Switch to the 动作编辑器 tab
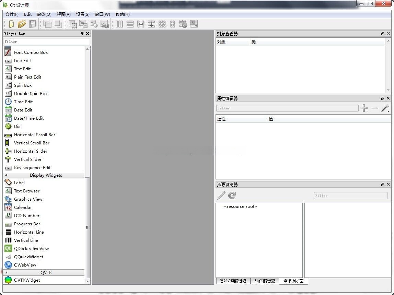This screenshot has width=394, height=295. (x=265, y=281)
